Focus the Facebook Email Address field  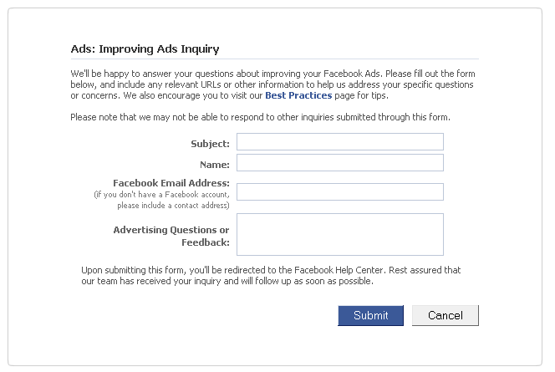pos(340,191)
